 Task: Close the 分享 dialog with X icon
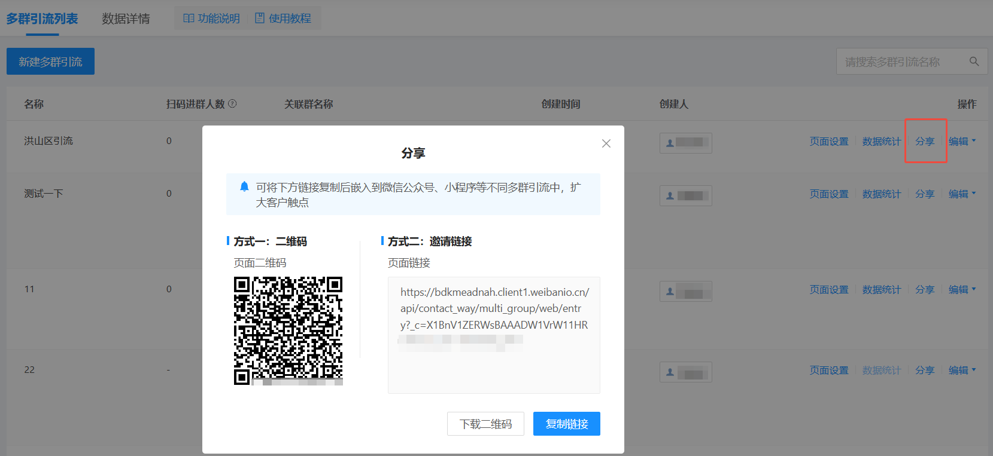tap(606, 143)
